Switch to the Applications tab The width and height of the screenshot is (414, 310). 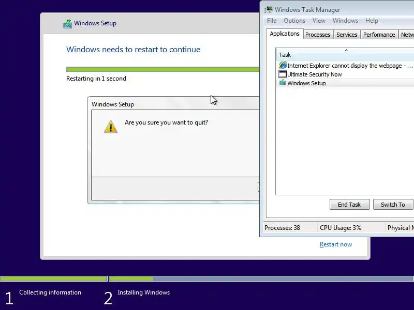coord(284,34)
